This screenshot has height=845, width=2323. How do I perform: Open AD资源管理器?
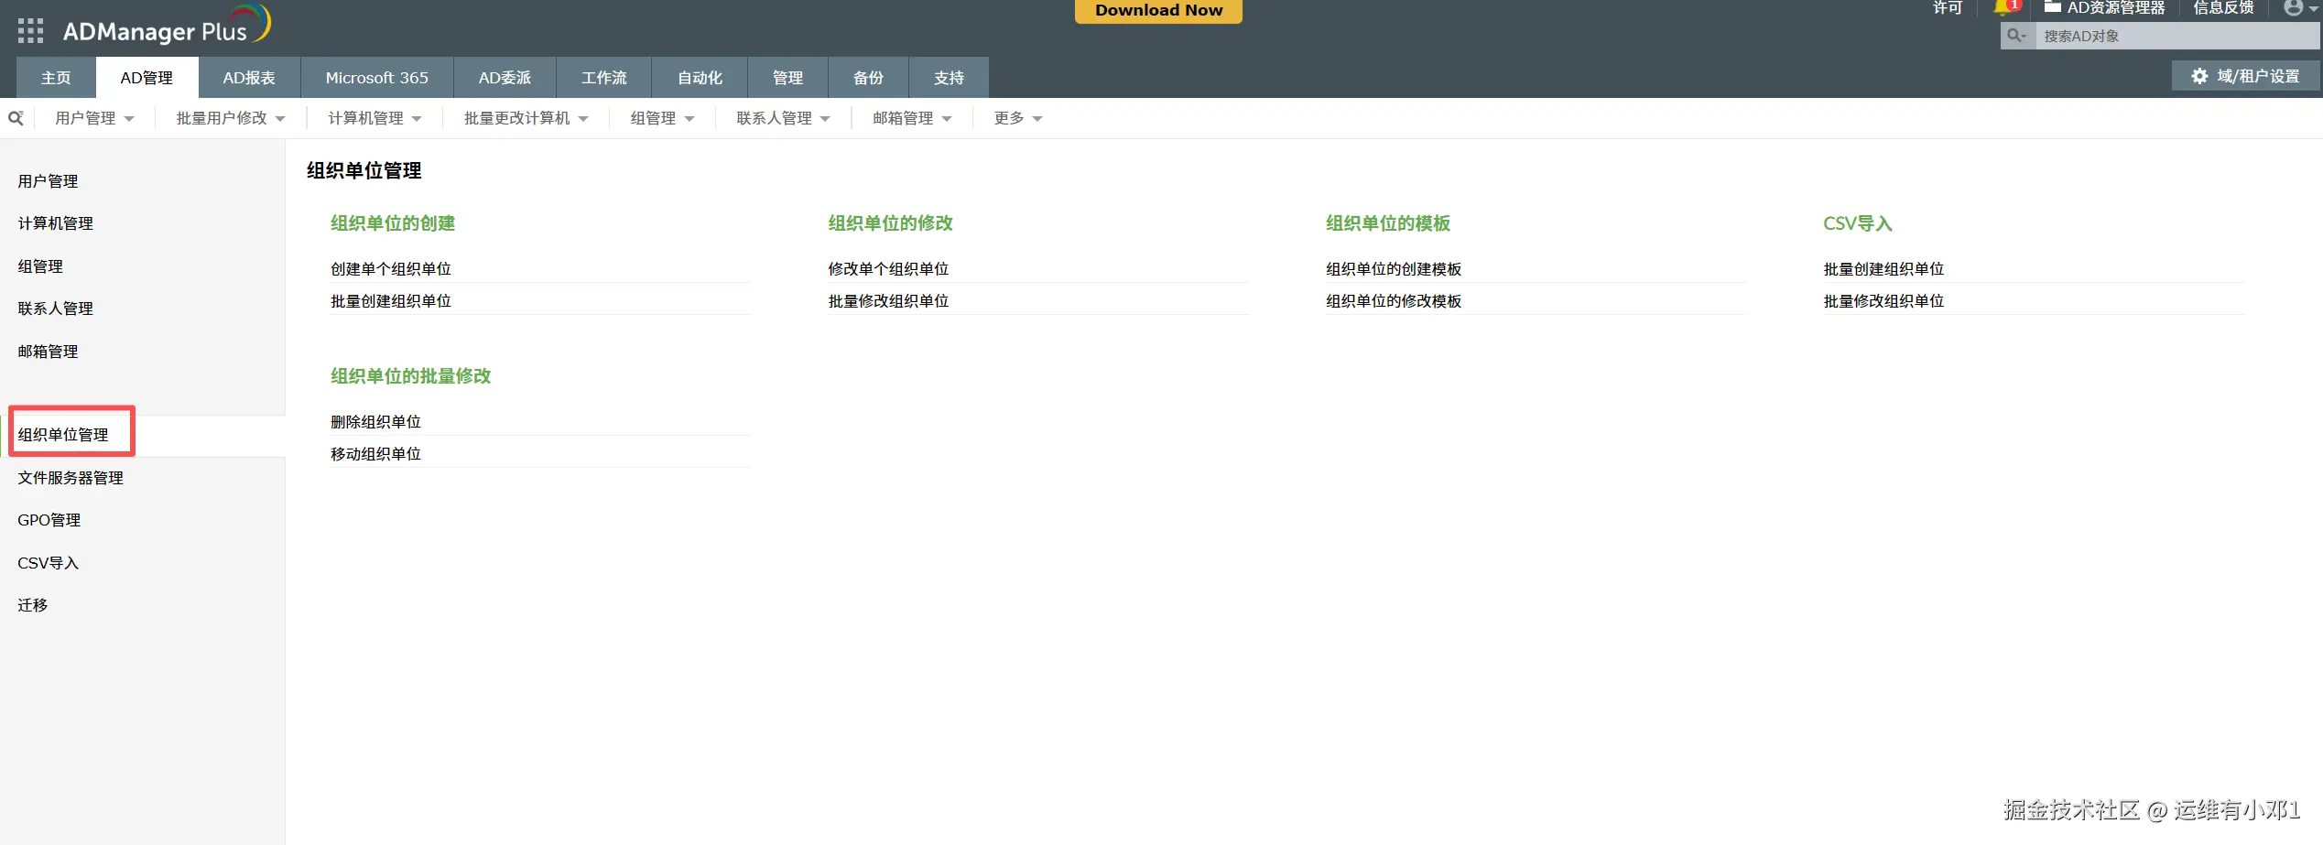click(x=2104, y=8)
